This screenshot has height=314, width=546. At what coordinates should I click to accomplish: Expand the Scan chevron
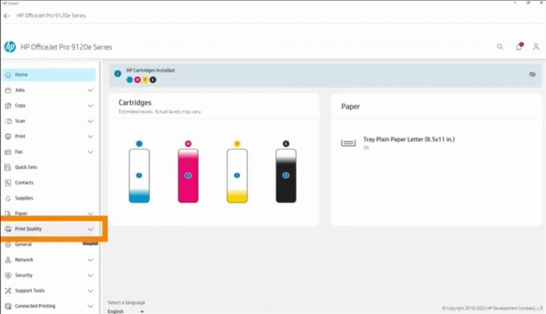click(x=90, y=121)
